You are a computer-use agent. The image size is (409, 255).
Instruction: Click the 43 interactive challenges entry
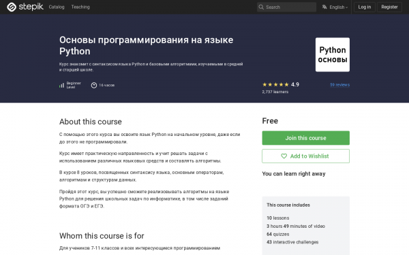tap(292, 242)
